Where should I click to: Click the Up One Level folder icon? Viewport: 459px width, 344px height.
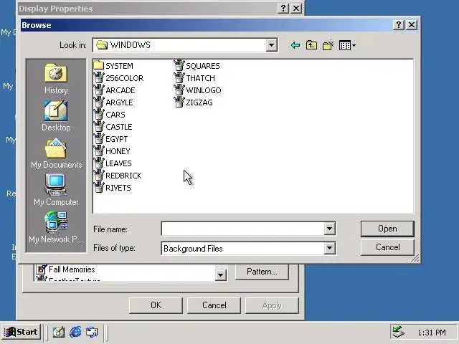311,45
